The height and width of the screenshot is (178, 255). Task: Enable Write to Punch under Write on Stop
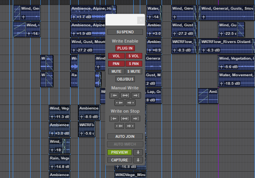(x=119, y=126)
